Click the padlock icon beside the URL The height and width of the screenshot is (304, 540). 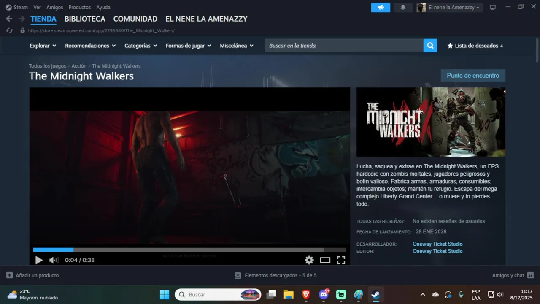pyautogui.click(x=23, y=30)
